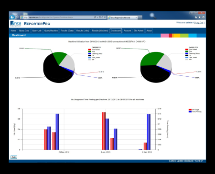Open browser Tools gear icon
215x174 pixels.
[204, 17]
